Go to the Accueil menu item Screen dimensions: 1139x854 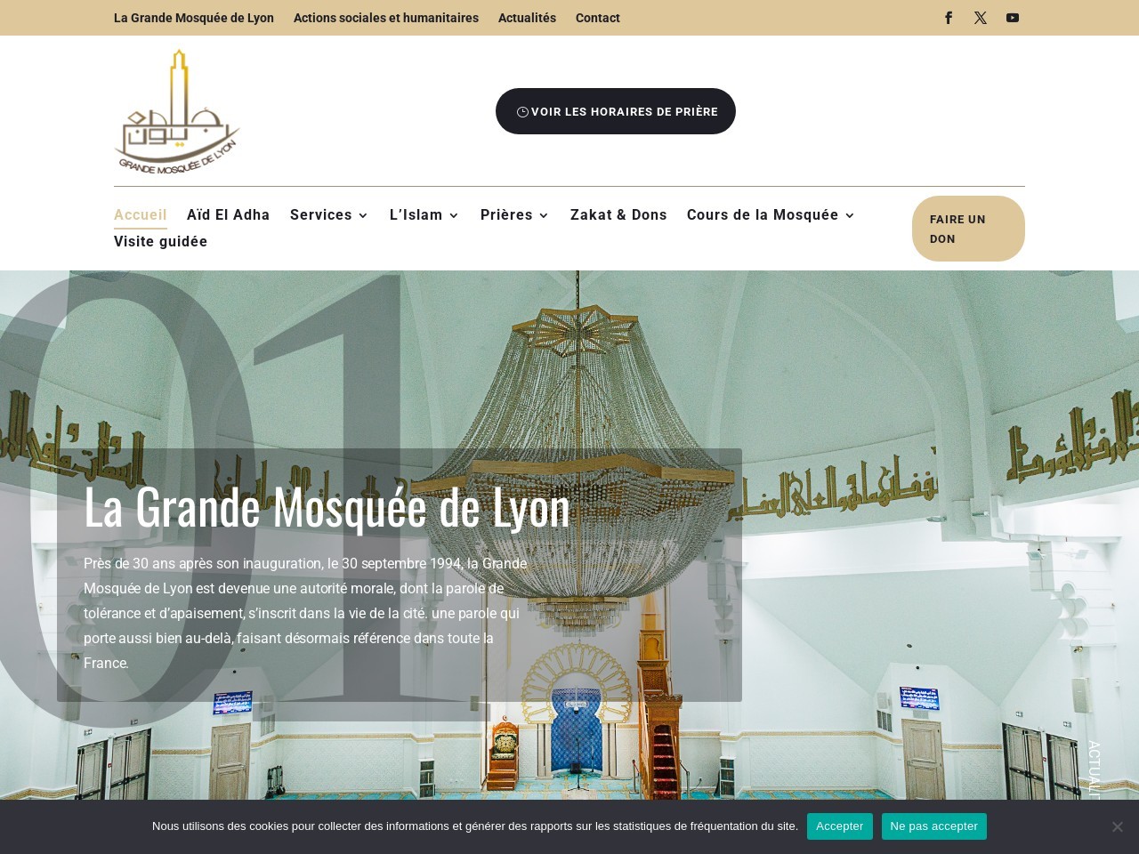click(141, 214)
